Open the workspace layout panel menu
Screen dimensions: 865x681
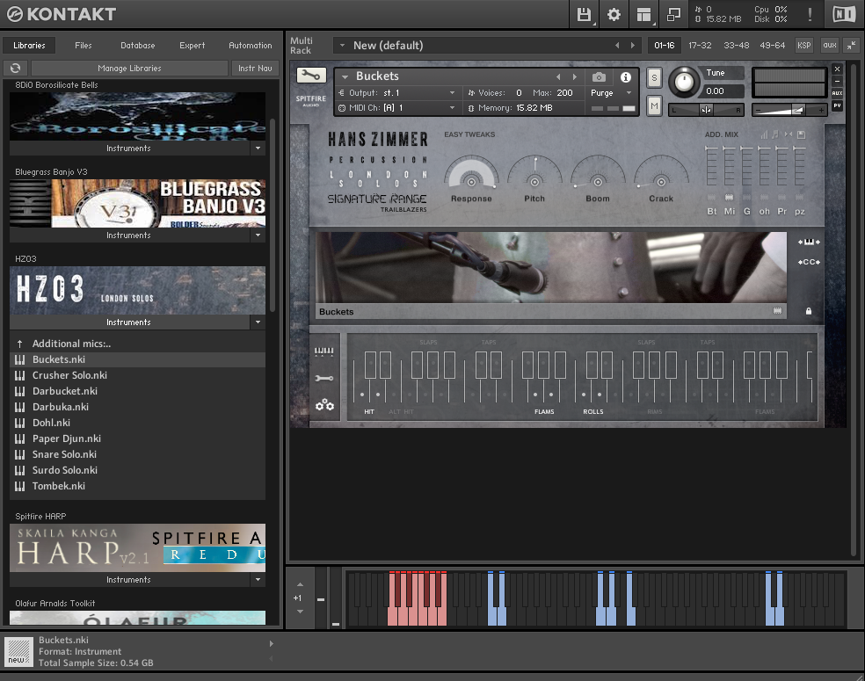click(x=643, y=14)
